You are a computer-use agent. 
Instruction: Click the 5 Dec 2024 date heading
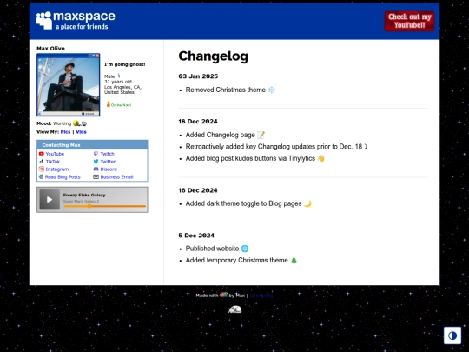196,236
